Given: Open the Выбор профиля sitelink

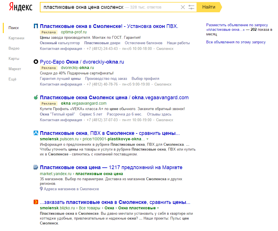Looking at the screenshot, I should coord(145,79).
